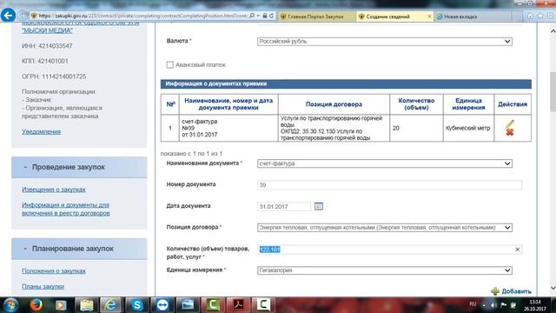Click the Добавить button

pos(511,291)
